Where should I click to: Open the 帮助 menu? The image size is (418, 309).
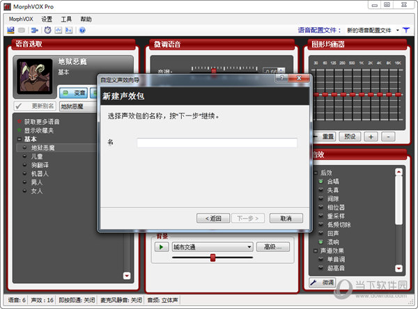pos(86,19)
